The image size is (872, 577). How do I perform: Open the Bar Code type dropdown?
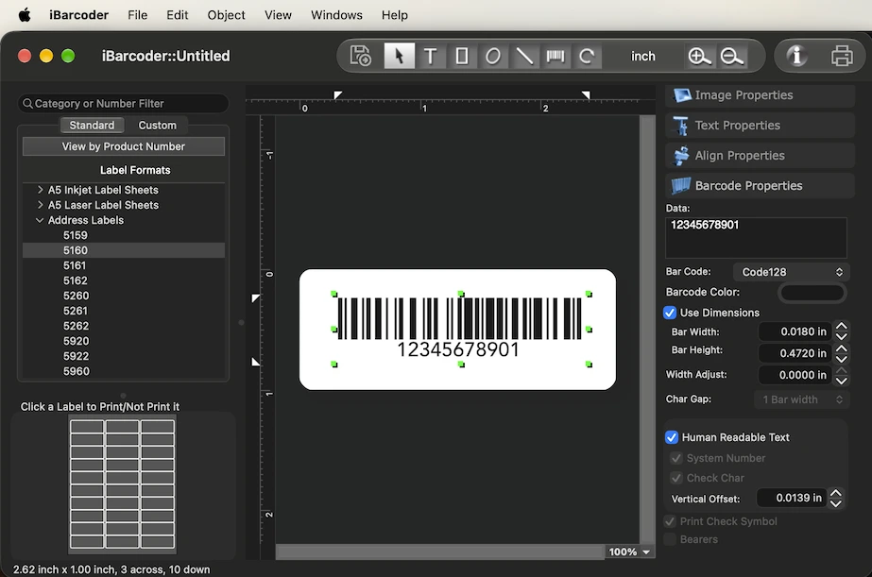click(x=792, y=272)
